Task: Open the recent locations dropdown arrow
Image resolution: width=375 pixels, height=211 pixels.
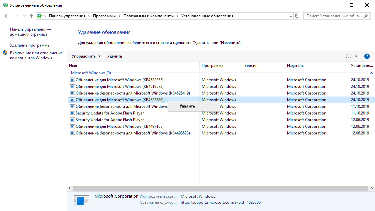Action: (x=24, y=16)
